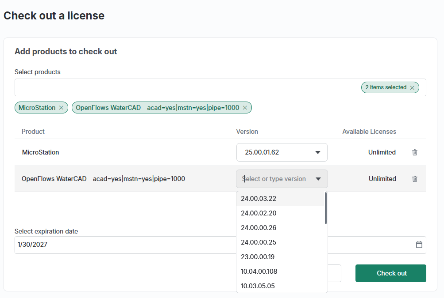Clear the 2 items selected badge
Viewport: 444px width, 298px height.
pyautogui.click(x=412, y=87)
